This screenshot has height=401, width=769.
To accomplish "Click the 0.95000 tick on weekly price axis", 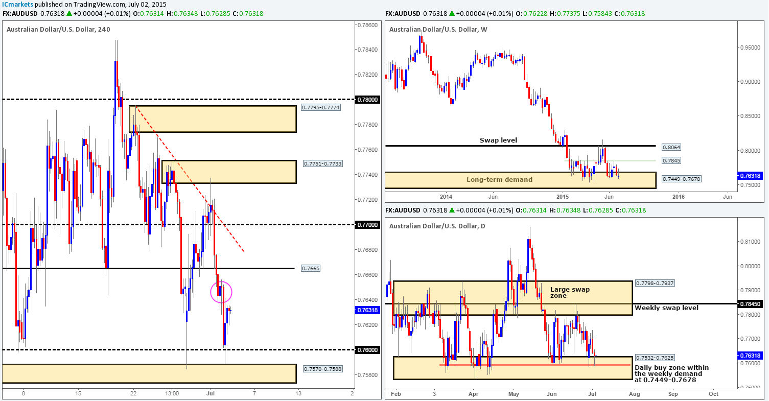I will [751, 47].
